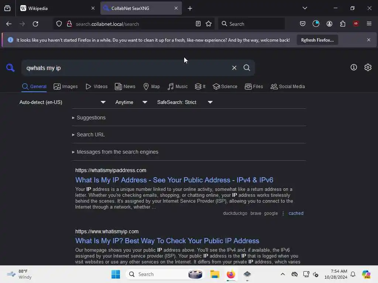Switch to the Wikipedia browser tab
378x283 pixels.
pos(57,8)
